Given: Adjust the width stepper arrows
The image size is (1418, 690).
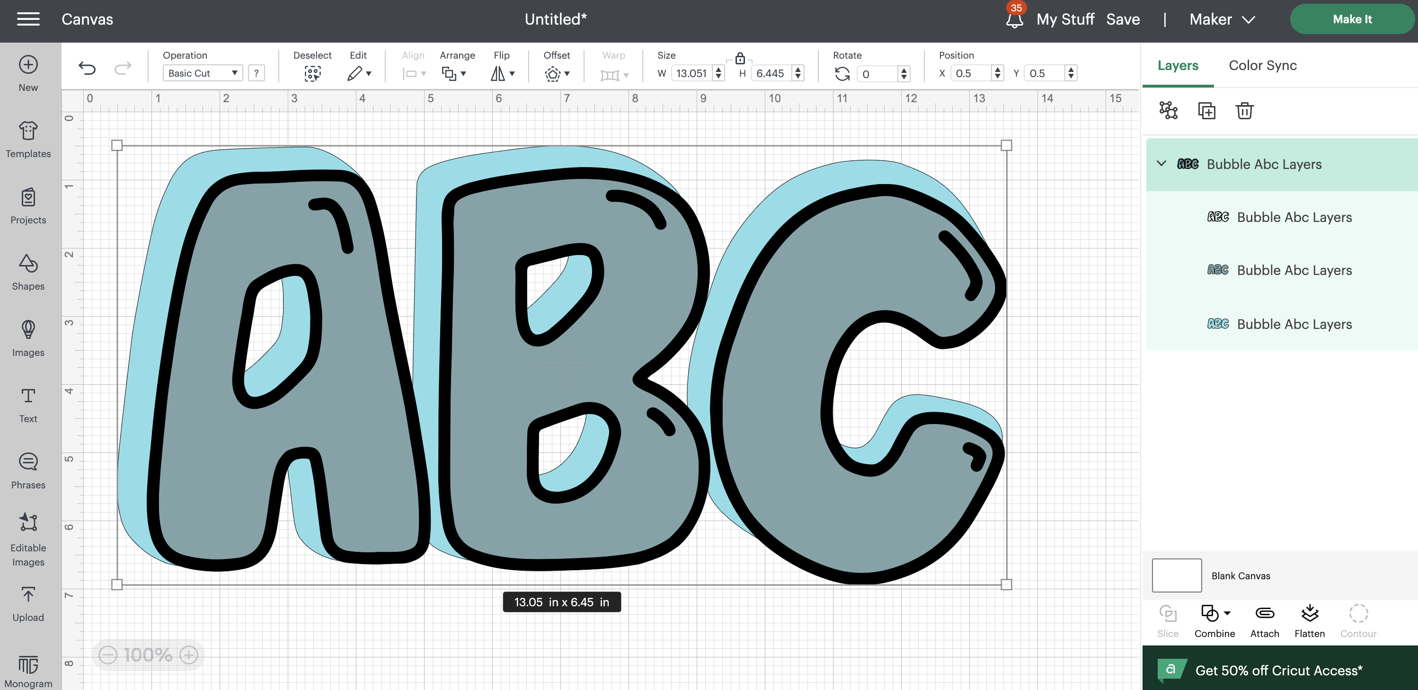Looking at the screenshot, I should coord(718,73).
